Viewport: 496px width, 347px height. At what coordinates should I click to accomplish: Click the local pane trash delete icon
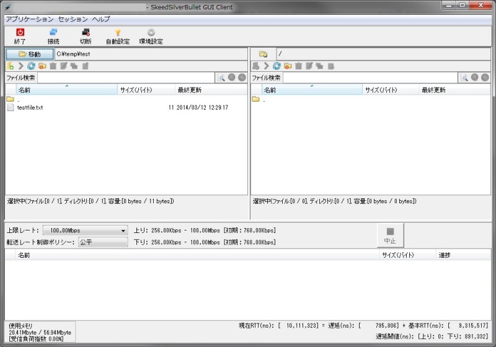[x=53, y=66]
